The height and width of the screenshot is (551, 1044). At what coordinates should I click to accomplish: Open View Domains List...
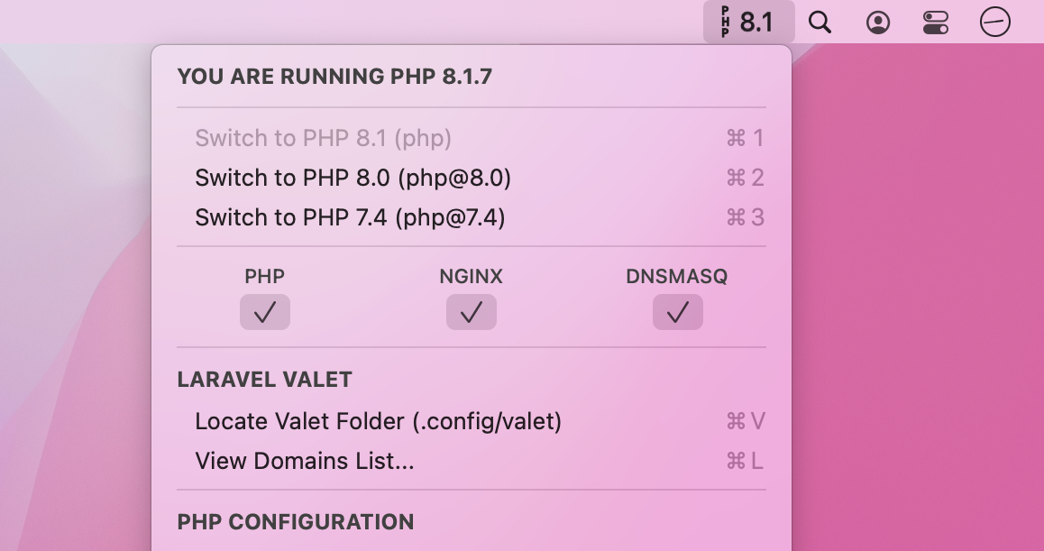pos(304,461)
